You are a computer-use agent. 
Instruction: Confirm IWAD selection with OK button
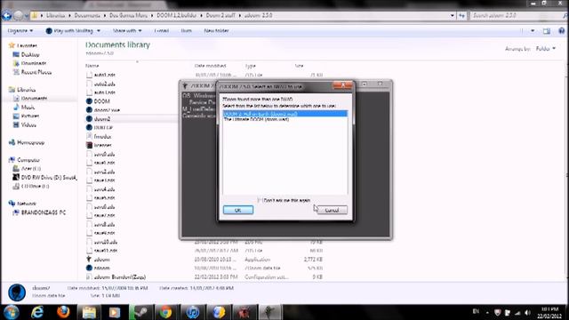[x=238, y=210]
